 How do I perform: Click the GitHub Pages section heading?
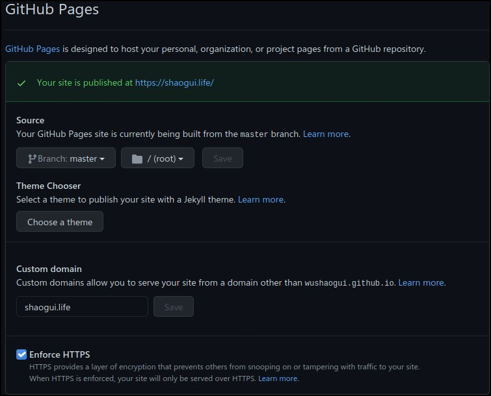coord(52,10)
